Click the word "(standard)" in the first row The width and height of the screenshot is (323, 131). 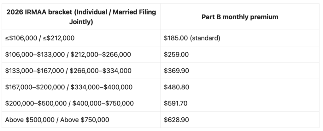[205, 38]
